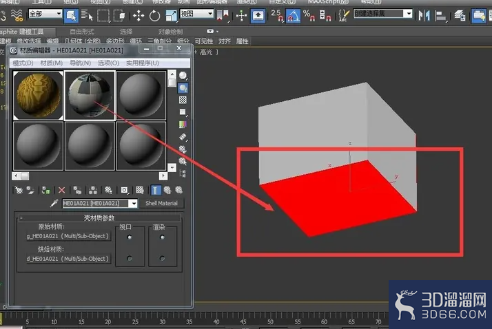Click the Put to Library icon
This screenshot has height=329, width=492.
tap(109, 190)
